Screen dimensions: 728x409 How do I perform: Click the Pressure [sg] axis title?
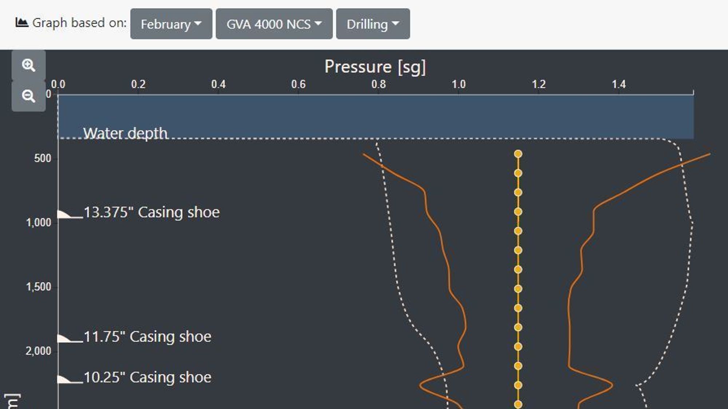[375, 67]
